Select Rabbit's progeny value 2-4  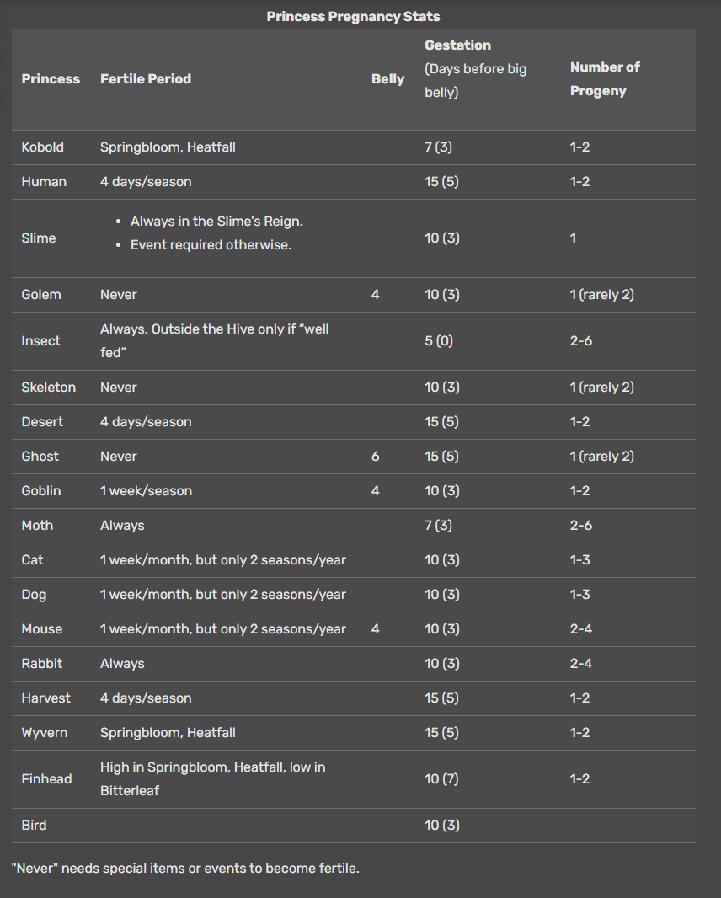point(580,664)
